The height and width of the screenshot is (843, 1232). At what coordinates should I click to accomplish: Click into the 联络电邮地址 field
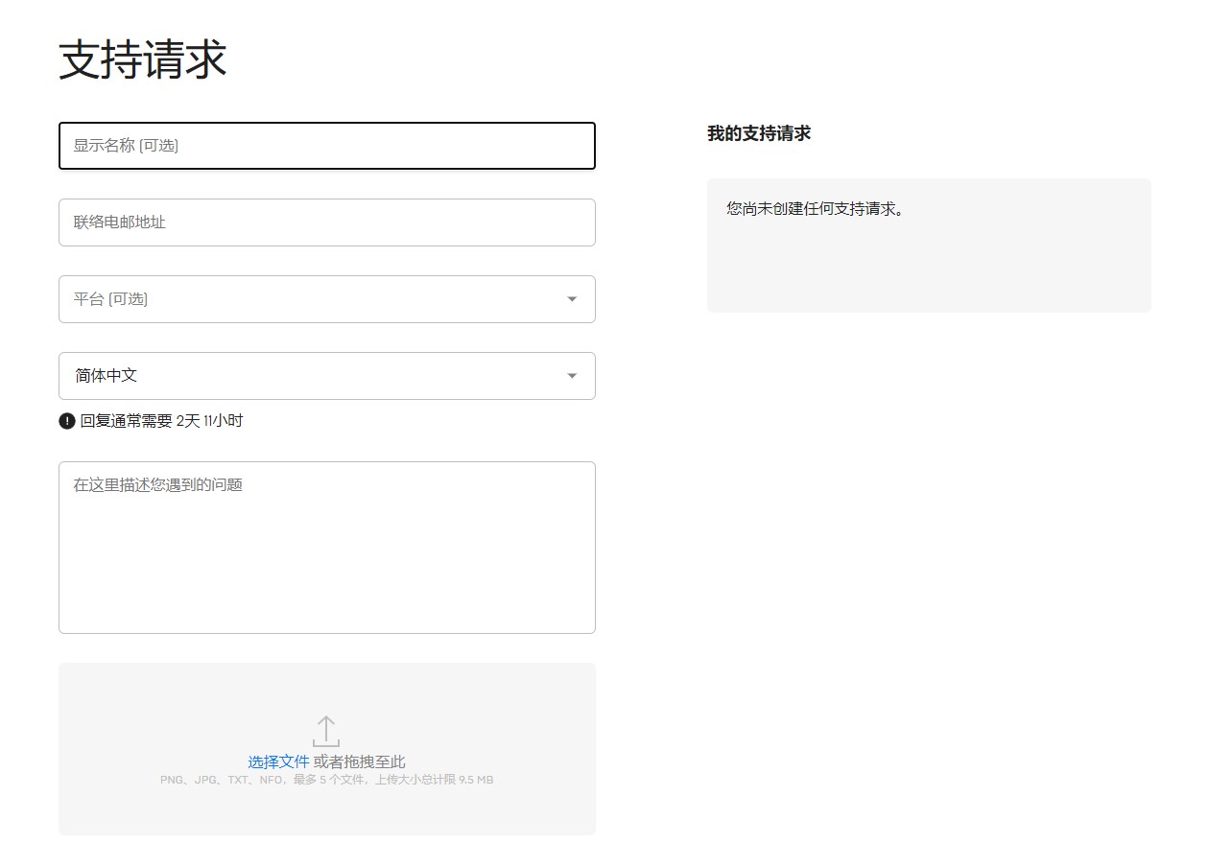tap(326, 222)
